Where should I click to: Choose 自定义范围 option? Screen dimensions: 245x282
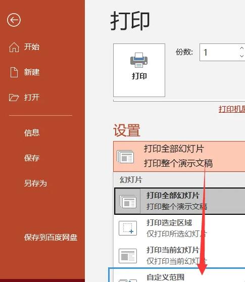177,275
